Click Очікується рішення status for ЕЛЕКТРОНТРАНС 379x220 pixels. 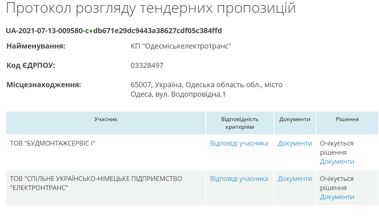[x=337, y=183]
